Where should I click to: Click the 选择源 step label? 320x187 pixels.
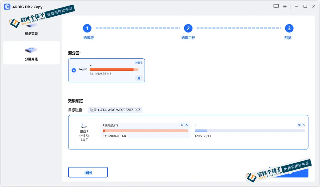pyautogui.click(x=88, y=38)
